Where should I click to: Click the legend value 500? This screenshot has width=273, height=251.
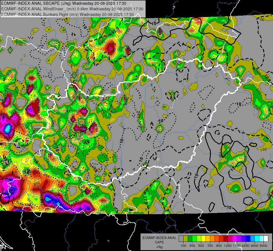coord(201,246)
